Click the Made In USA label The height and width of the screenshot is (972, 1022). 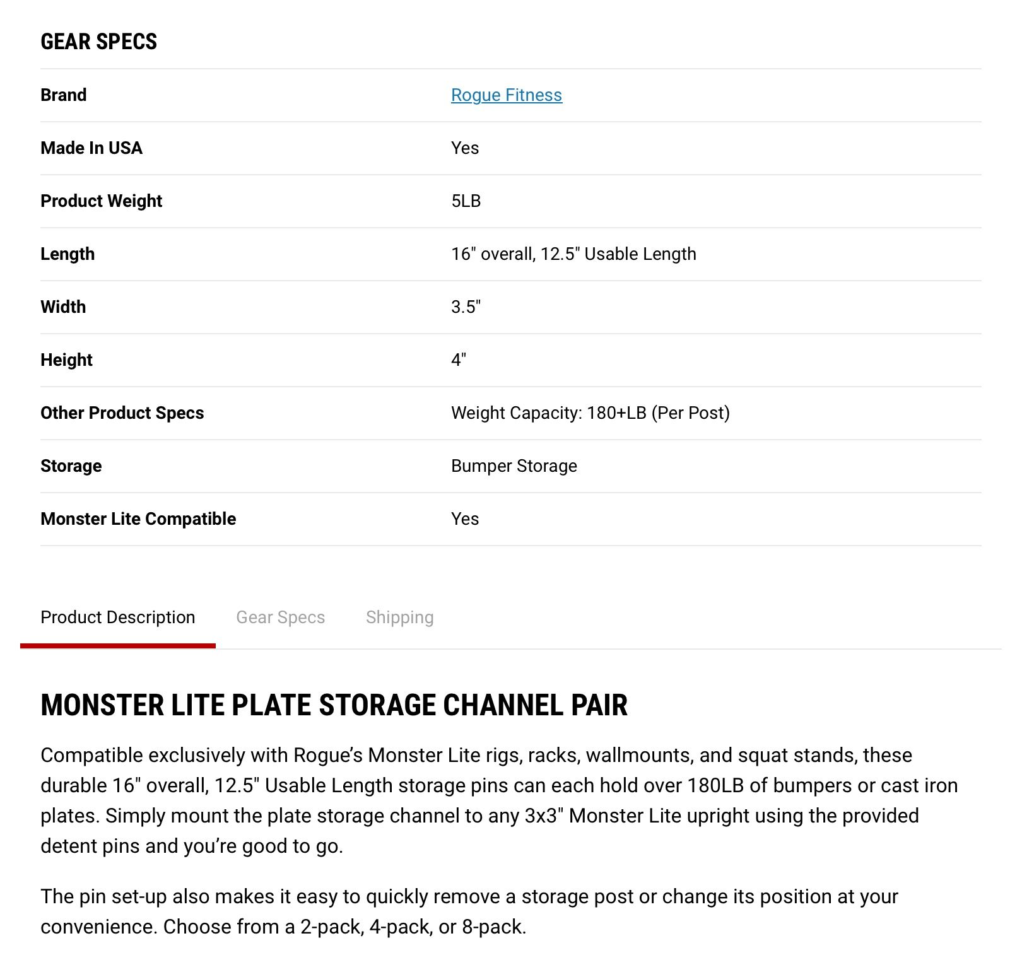tap(91, 148)
